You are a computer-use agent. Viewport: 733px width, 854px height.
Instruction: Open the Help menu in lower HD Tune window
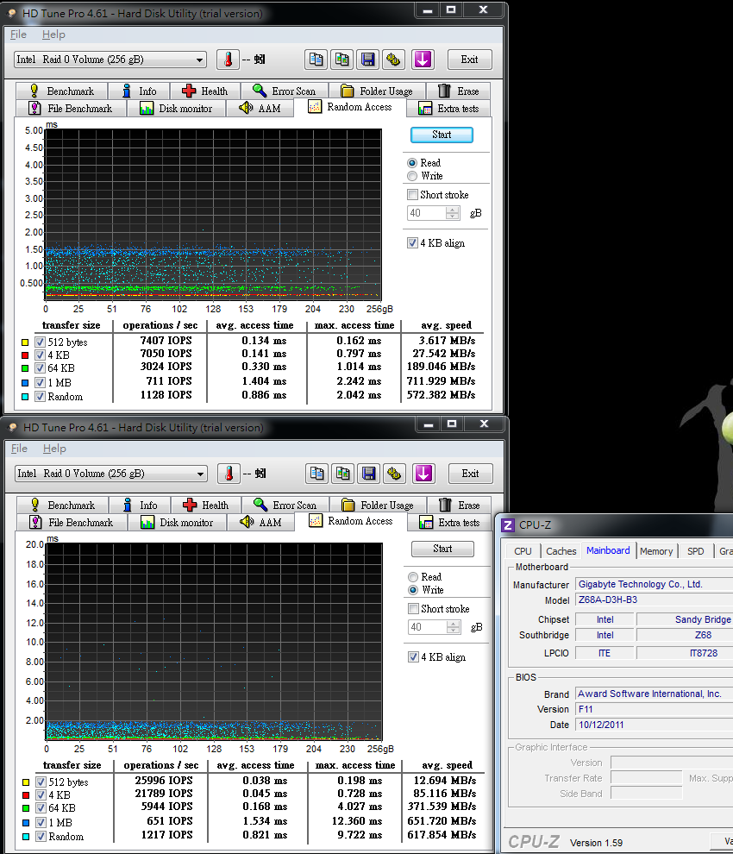coord(54,449)
